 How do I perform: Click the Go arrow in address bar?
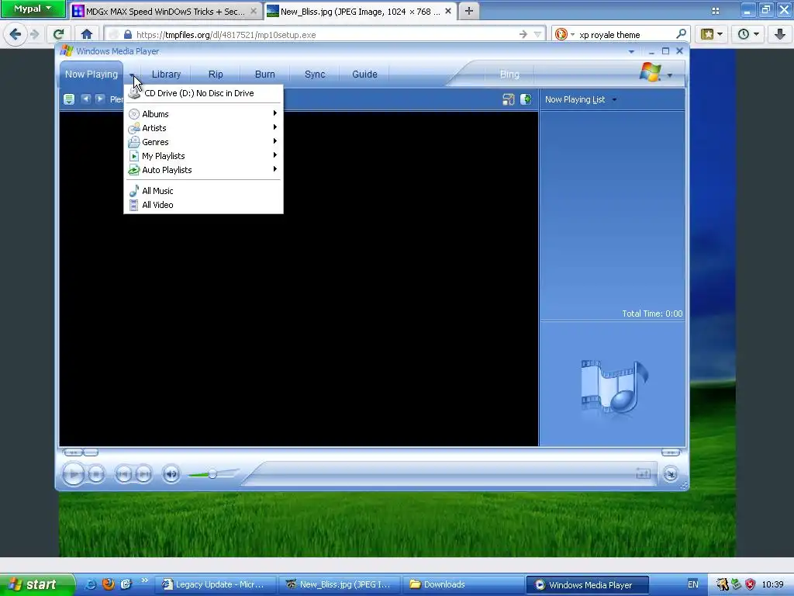pyautogui.click(x=523, y=34)
